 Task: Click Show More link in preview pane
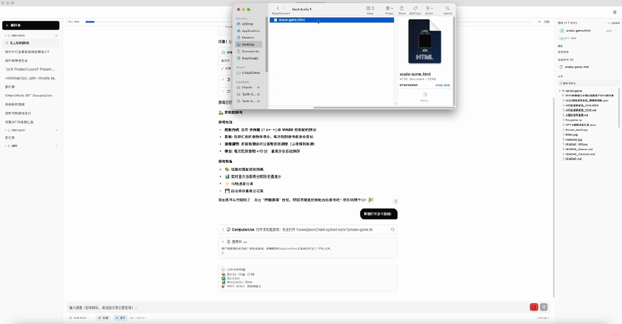[443, 85]
